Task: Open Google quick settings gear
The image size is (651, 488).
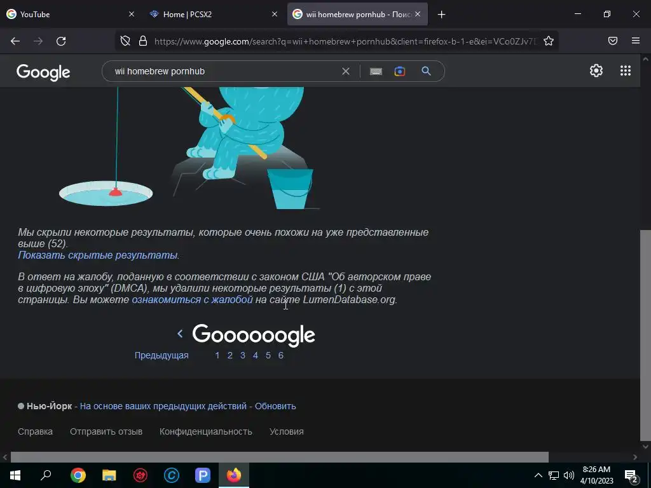Action: click(596, 71)
